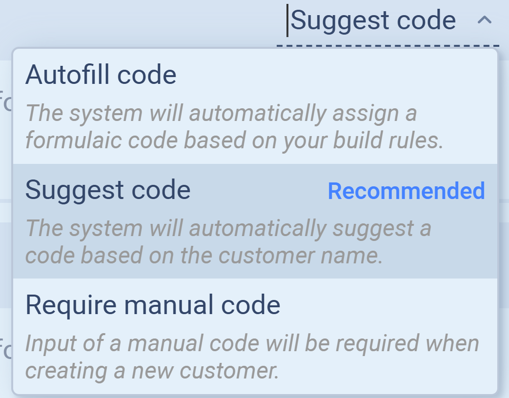Viewport: 509px width, 398px height.
Task: Click the Recommended badge
Action: [406, 191]
